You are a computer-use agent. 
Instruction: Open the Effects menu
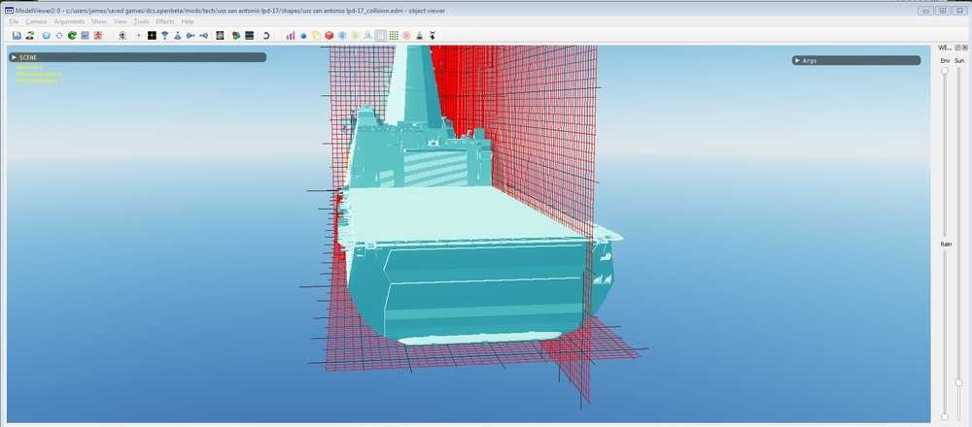pos(164,21)
